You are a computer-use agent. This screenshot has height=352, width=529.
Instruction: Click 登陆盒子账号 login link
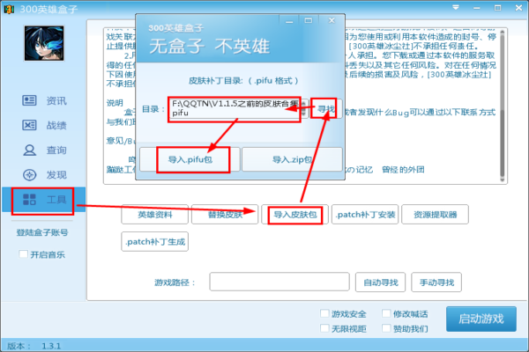[42, 232]
